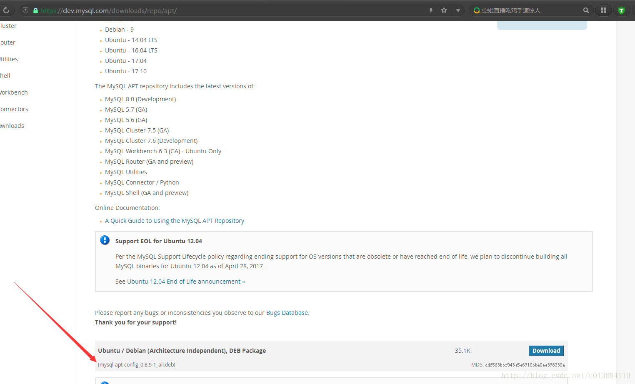Open the apps grid toolbar button
This screenshot has width=635, height=384.
pyautogui.click(x=603, y=10)
